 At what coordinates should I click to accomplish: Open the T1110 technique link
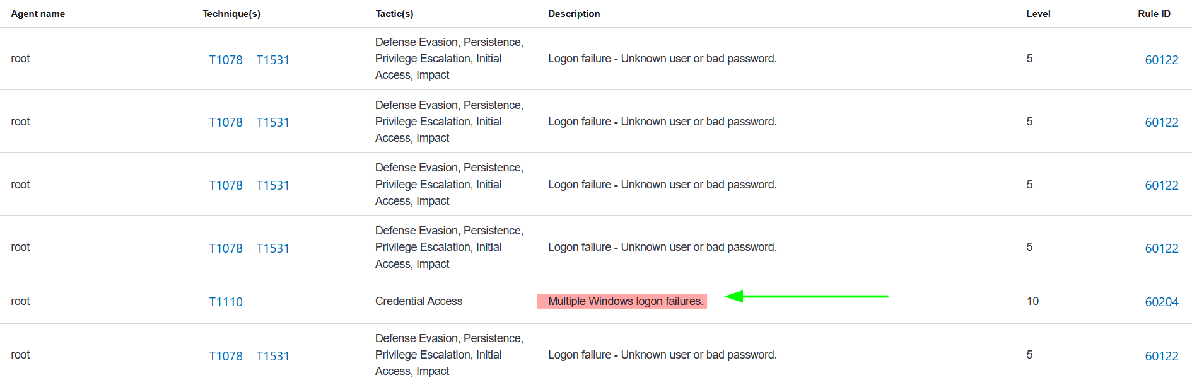pos(226,302)
